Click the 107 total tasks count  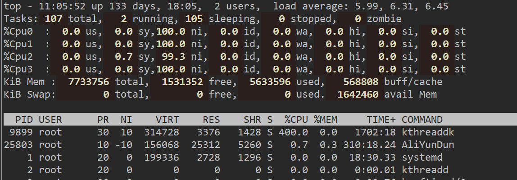(x=56, y=19)
